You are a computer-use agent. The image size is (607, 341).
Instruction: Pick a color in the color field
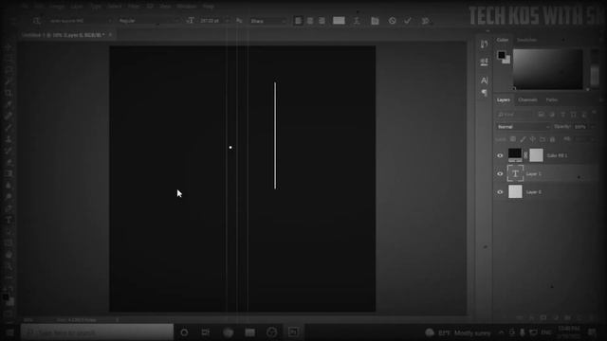click(548, 69)
